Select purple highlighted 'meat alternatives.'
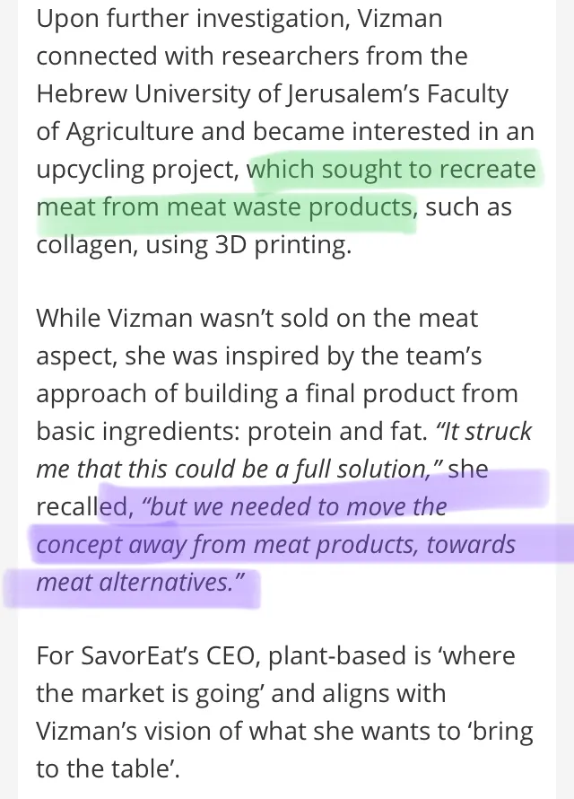This screenshot has width=574, height=799. 141,582
